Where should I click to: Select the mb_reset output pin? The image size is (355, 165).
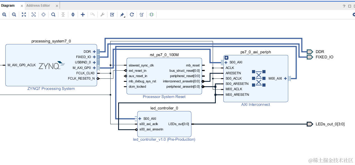193,65
